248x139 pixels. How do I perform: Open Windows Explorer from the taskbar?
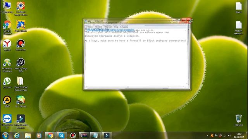coord(28,136)
